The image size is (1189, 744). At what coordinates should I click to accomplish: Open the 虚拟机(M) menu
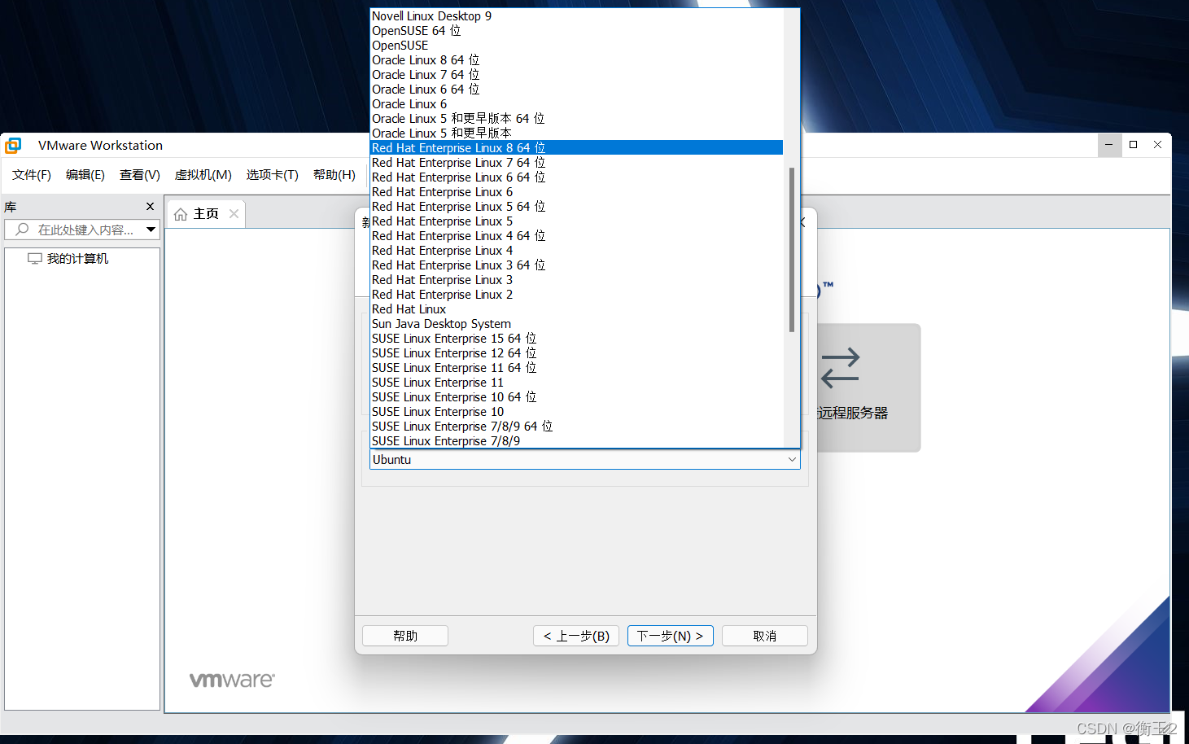click(203, 175)
